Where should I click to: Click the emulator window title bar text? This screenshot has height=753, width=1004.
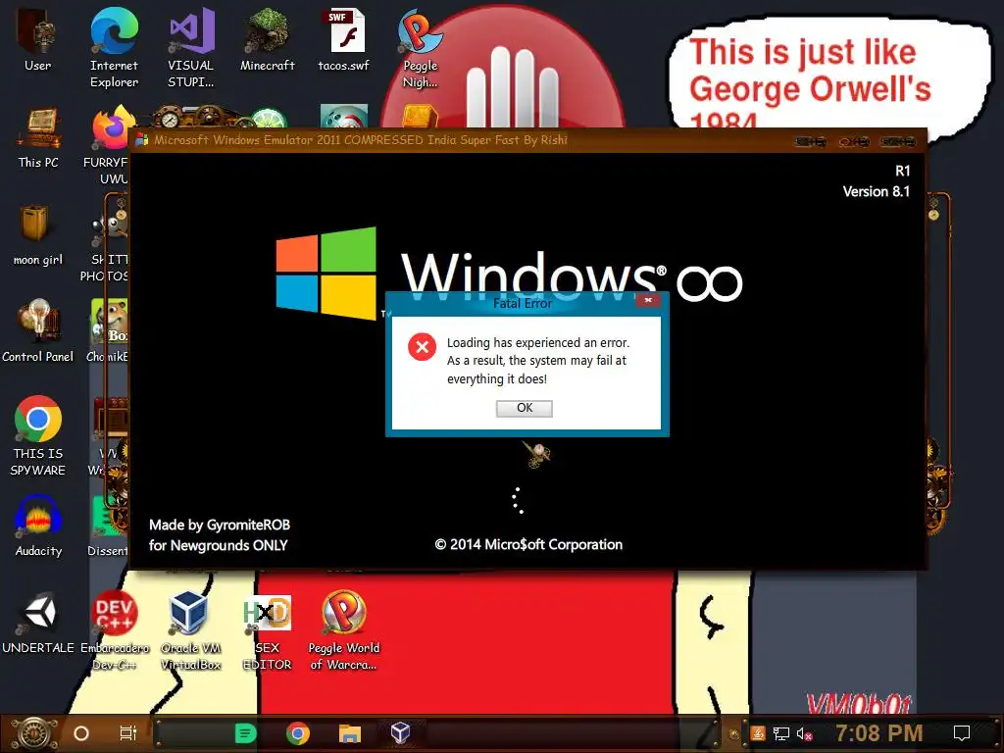pos(361,140)
